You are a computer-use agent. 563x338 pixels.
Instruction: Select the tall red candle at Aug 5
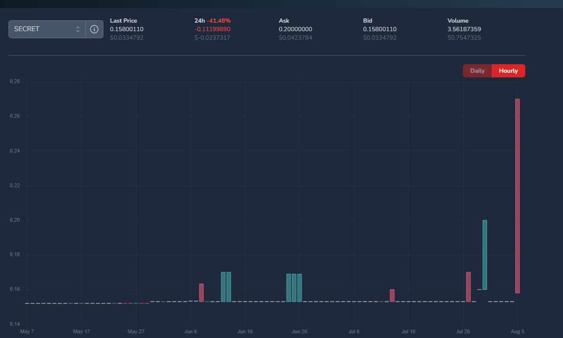click(x=517, y=195)
